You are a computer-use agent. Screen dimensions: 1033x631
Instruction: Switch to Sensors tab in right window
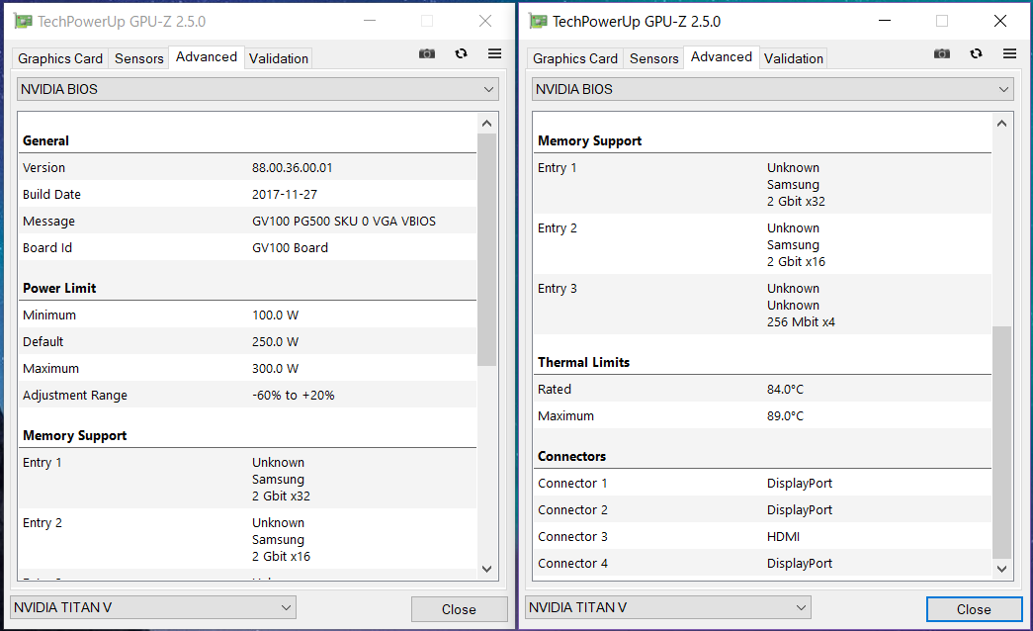[654, 58]
